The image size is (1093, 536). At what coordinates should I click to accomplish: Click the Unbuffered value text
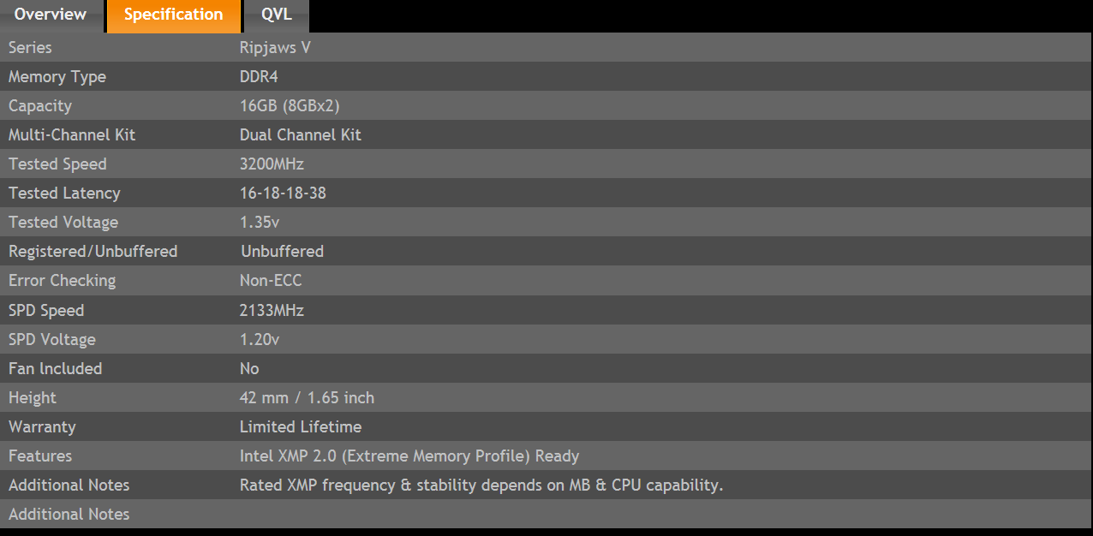[x=282, y=252]
